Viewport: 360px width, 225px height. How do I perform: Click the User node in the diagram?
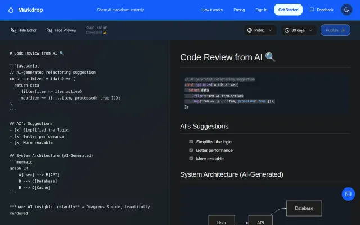[222, 220]
